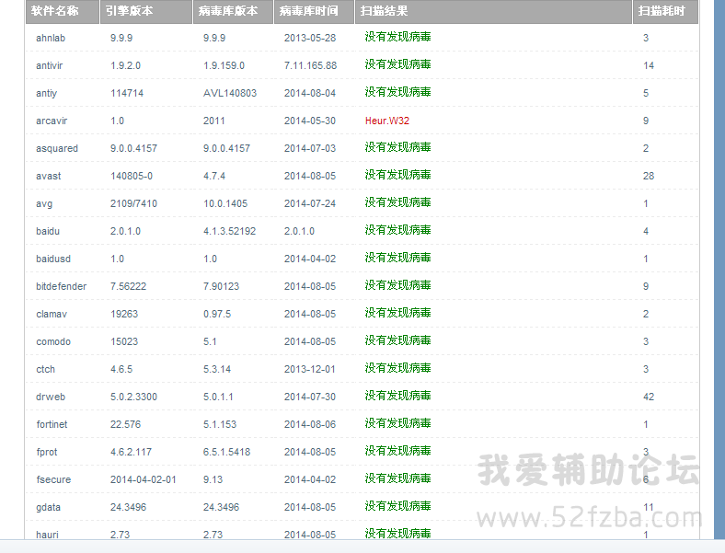
Task: Click the 病毒库版本 column header
Action: coord(233,11)
